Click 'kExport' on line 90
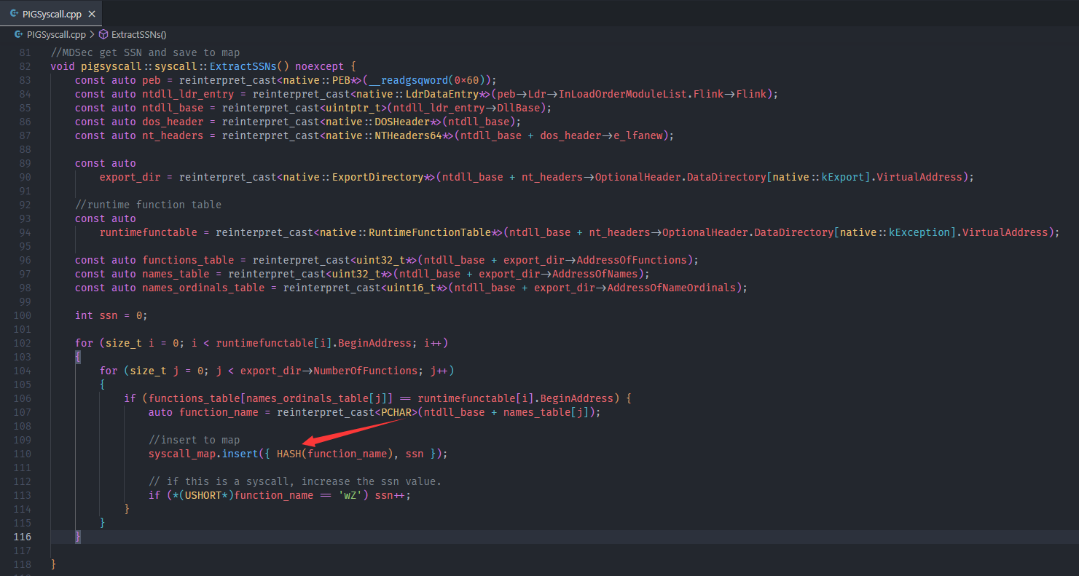1079x576 pixels. point(842,177)
